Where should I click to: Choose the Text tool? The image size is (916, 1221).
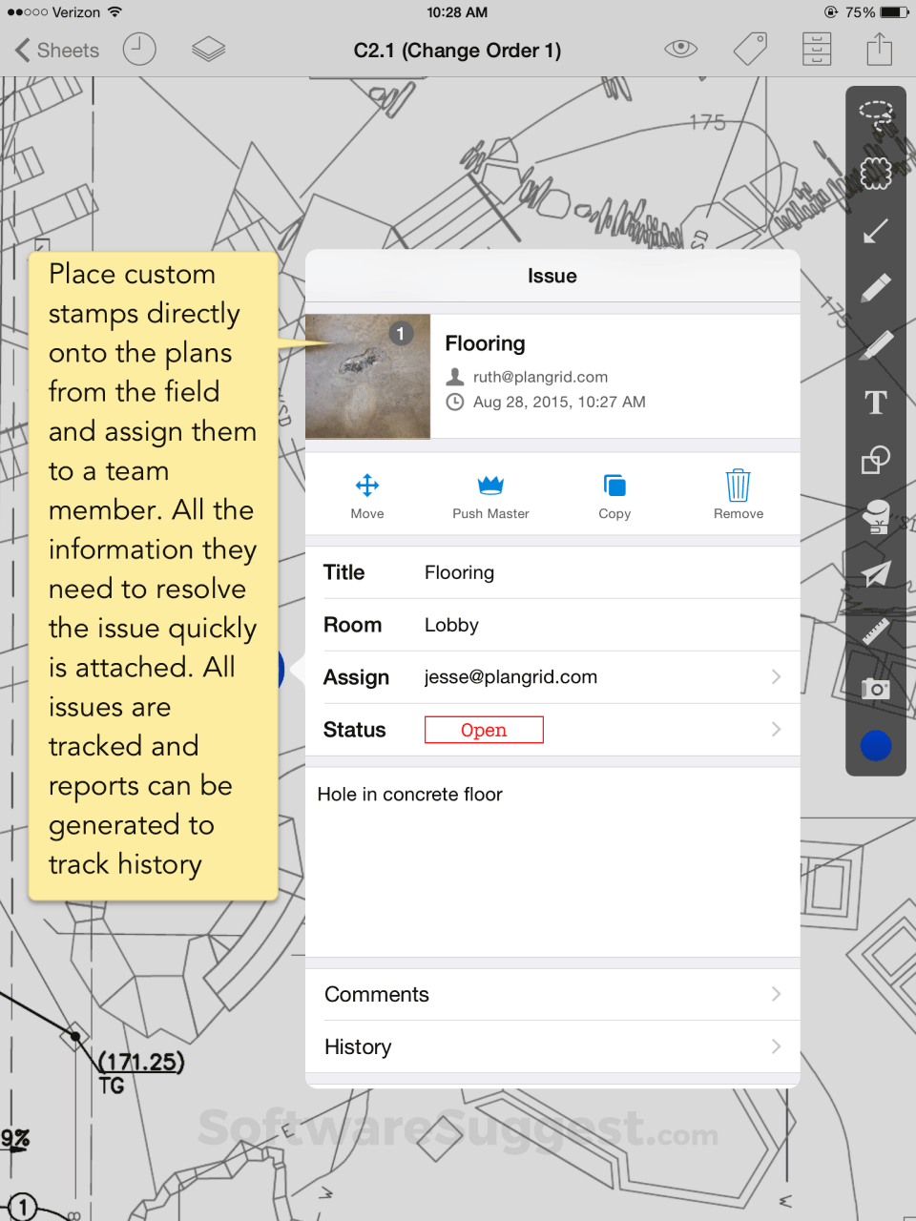[875, 403]
